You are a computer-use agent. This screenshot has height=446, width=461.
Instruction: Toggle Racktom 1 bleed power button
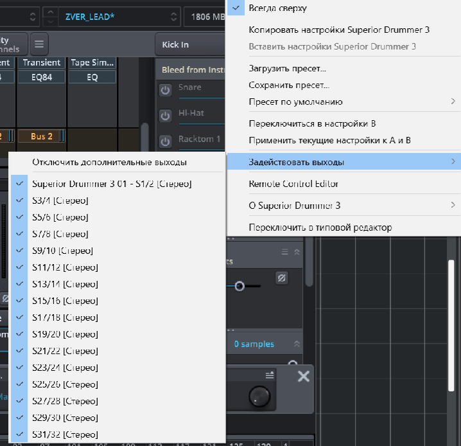[x=165, y=141]
